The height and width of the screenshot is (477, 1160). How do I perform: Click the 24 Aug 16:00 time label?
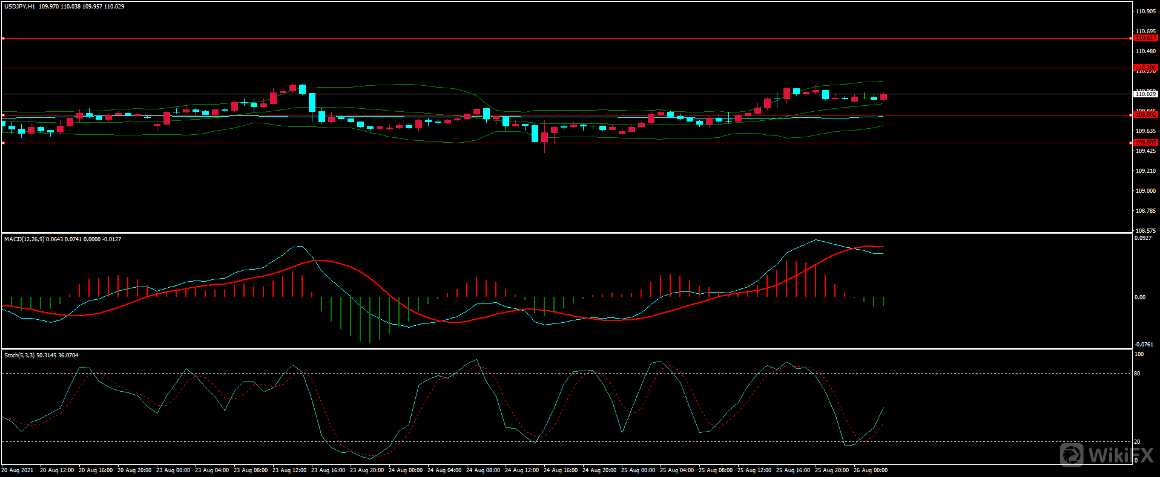(x=560, y=470)
